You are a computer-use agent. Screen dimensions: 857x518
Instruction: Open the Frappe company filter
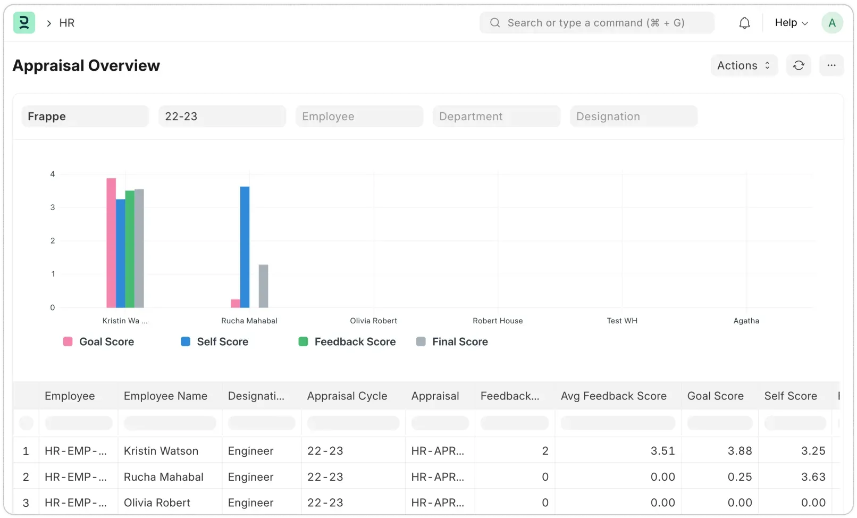(x=85, y=116)
